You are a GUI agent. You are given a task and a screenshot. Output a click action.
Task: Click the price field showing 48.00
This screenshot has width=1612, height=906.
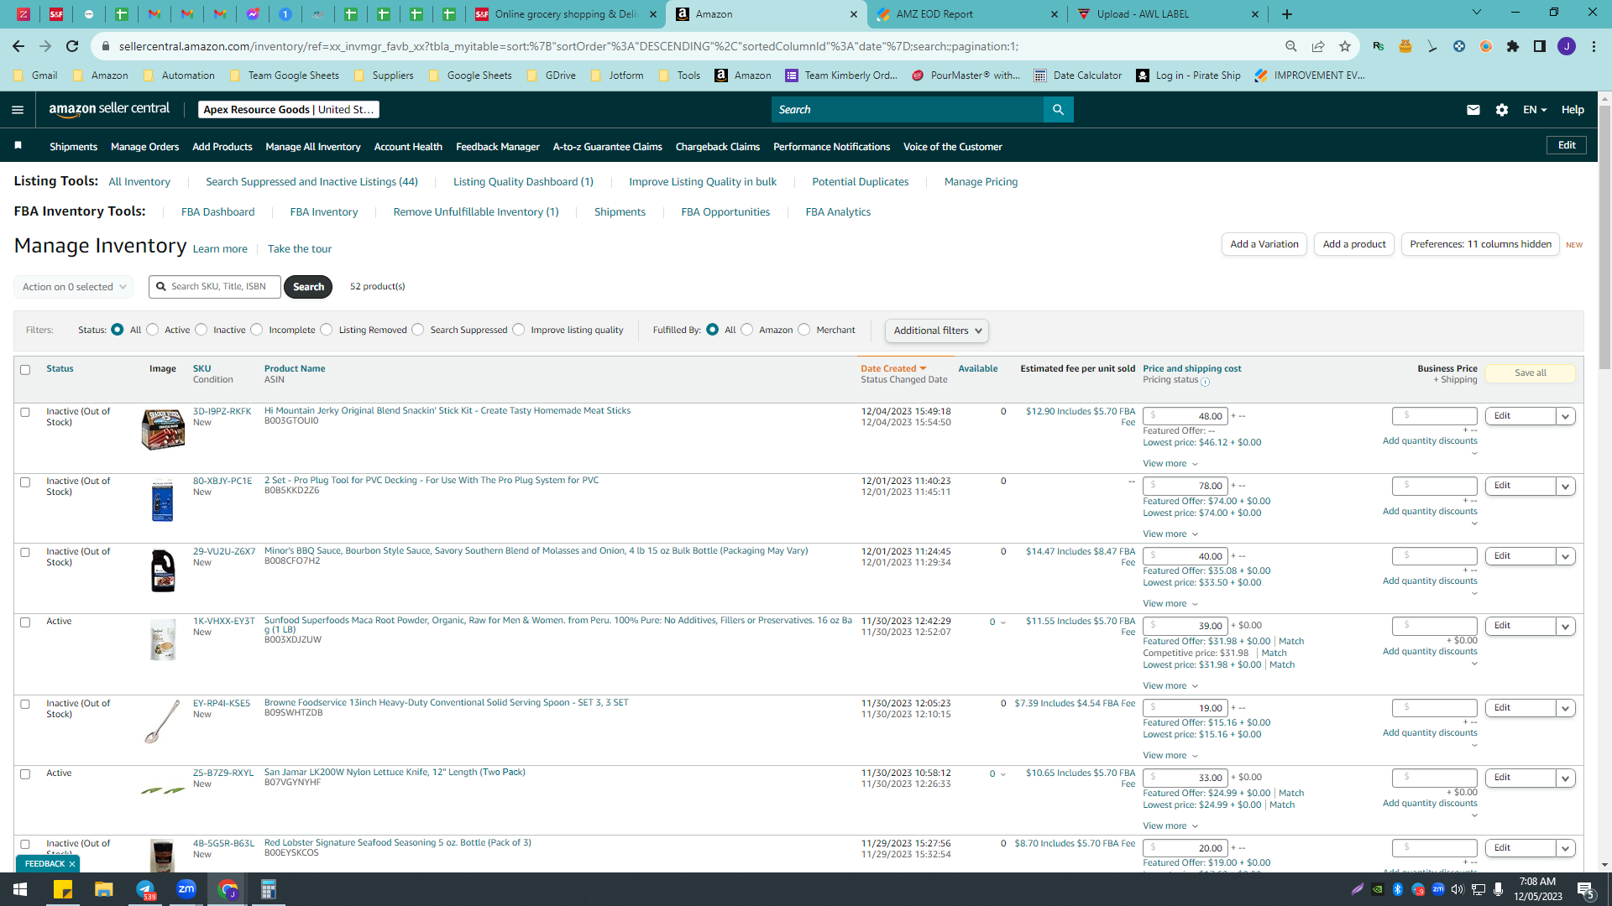(1185, 416)
